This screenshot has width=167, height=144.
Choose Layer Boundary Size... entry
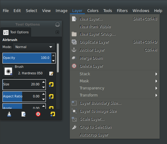click(x=115, y=103)
